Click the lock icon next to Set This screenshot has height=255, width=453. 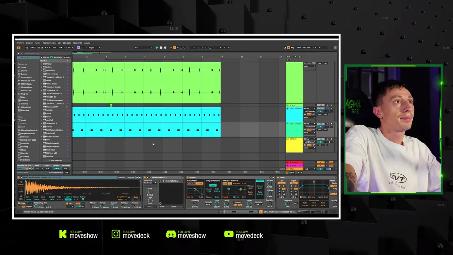click(x=300, y=57)
